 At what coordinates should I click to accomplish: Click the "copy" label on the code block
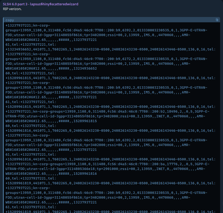coord(10,20)
